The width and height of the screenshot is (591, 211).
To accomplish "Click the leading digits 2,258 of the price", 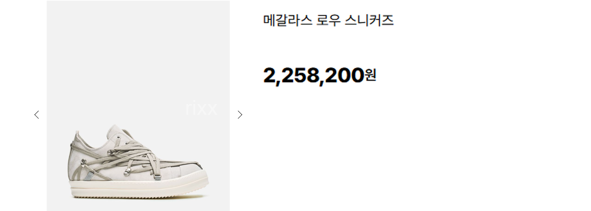I will pos(292,76).
